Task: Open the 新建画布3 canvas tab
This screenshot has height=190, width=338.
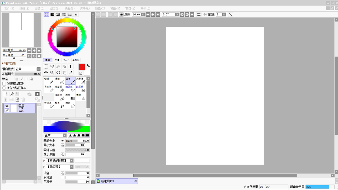Action: (117, 181)
